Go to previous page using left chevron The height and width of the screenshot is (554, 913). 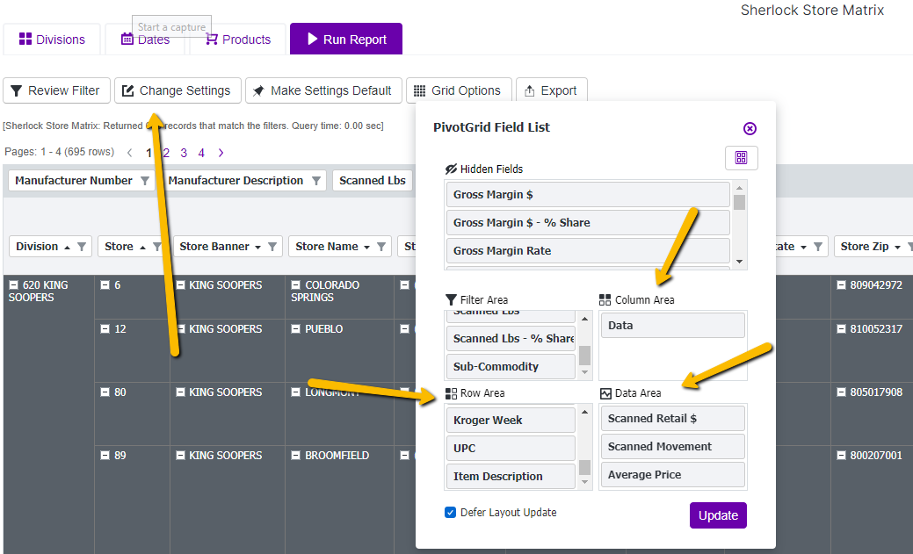tap(130, 153)
